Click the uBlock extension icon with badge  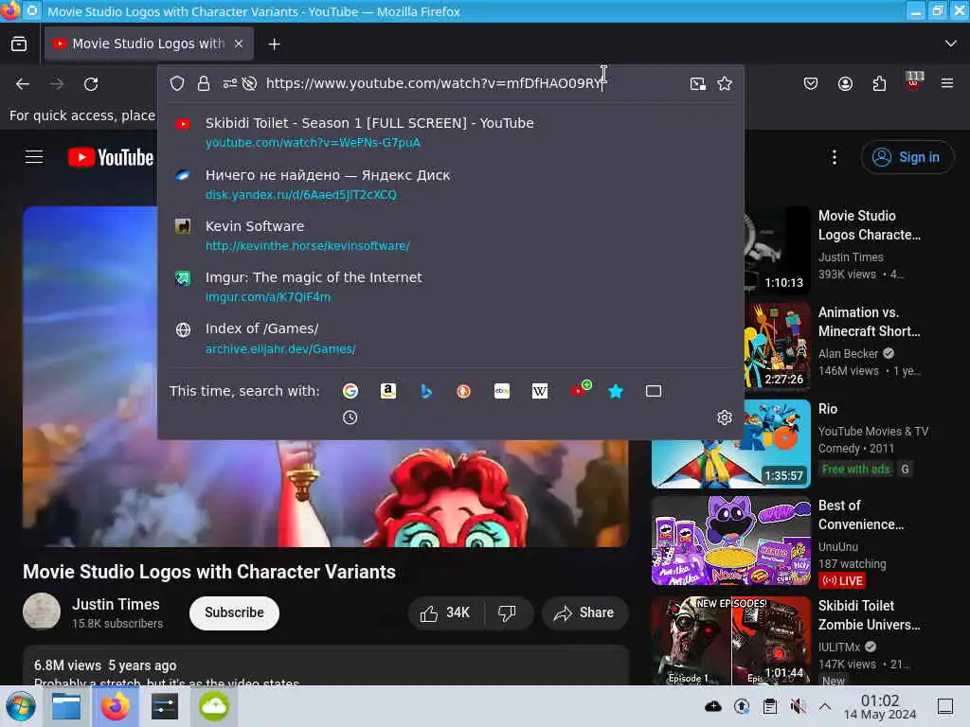coord(914,81)
